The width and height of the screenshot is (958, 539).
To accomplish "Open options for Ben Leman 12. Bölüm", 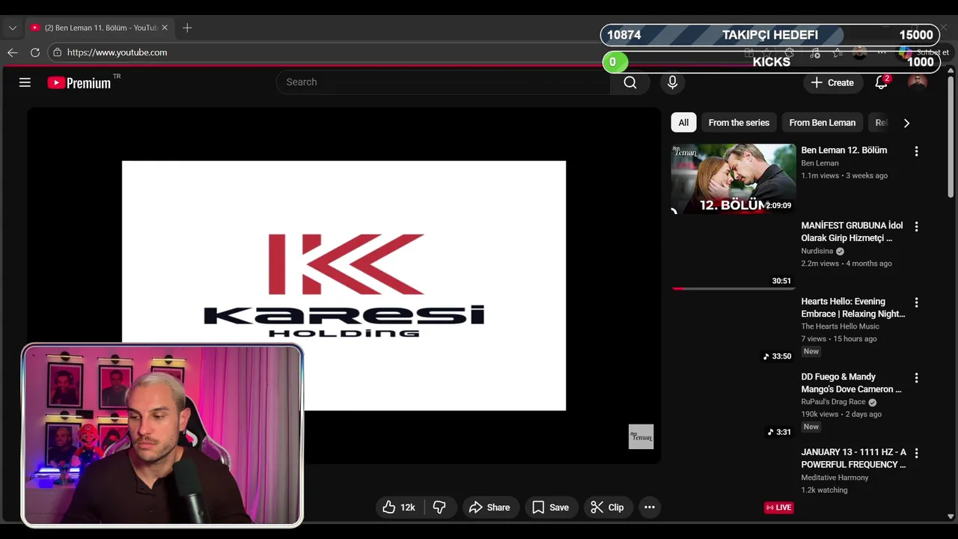I will coord(916,151).
